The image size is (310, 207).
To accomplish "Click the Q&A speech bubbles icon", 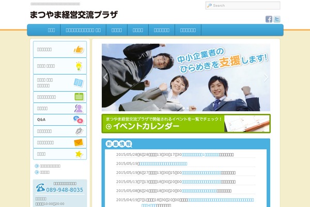I will pos(79,120).
